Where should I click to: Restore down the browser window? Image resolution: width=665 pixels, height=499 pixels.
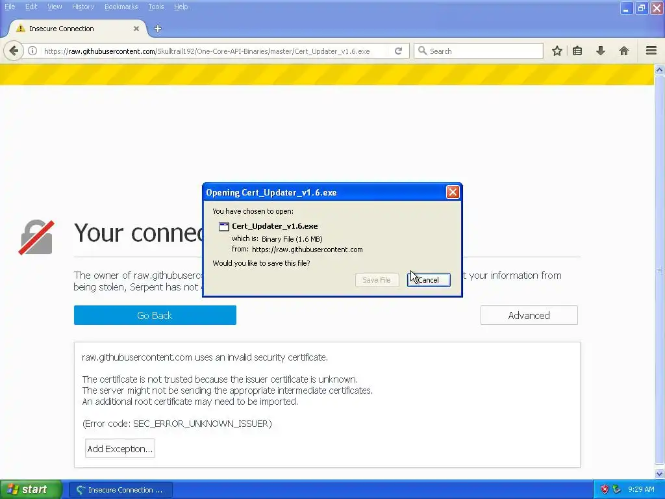click(x=641, y=8)
